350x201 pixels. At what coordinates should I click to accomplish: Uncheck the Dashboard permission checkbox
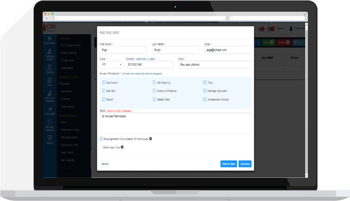103,82
